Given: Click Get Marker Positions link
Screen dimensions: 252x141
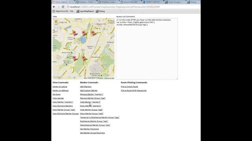Looking at the screenshot, I should [89, 129].
